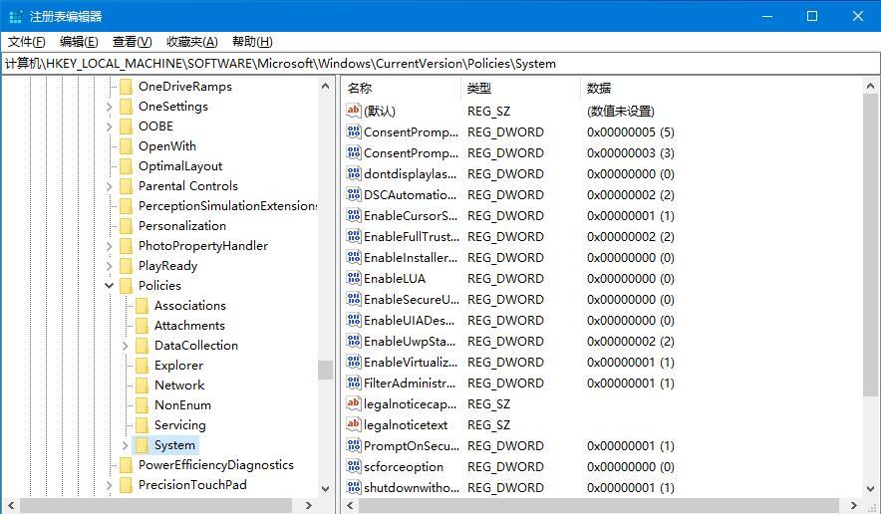The image size is (881, 514).
Task: Expand the DataCollection key
Action: tap(126, 346)
